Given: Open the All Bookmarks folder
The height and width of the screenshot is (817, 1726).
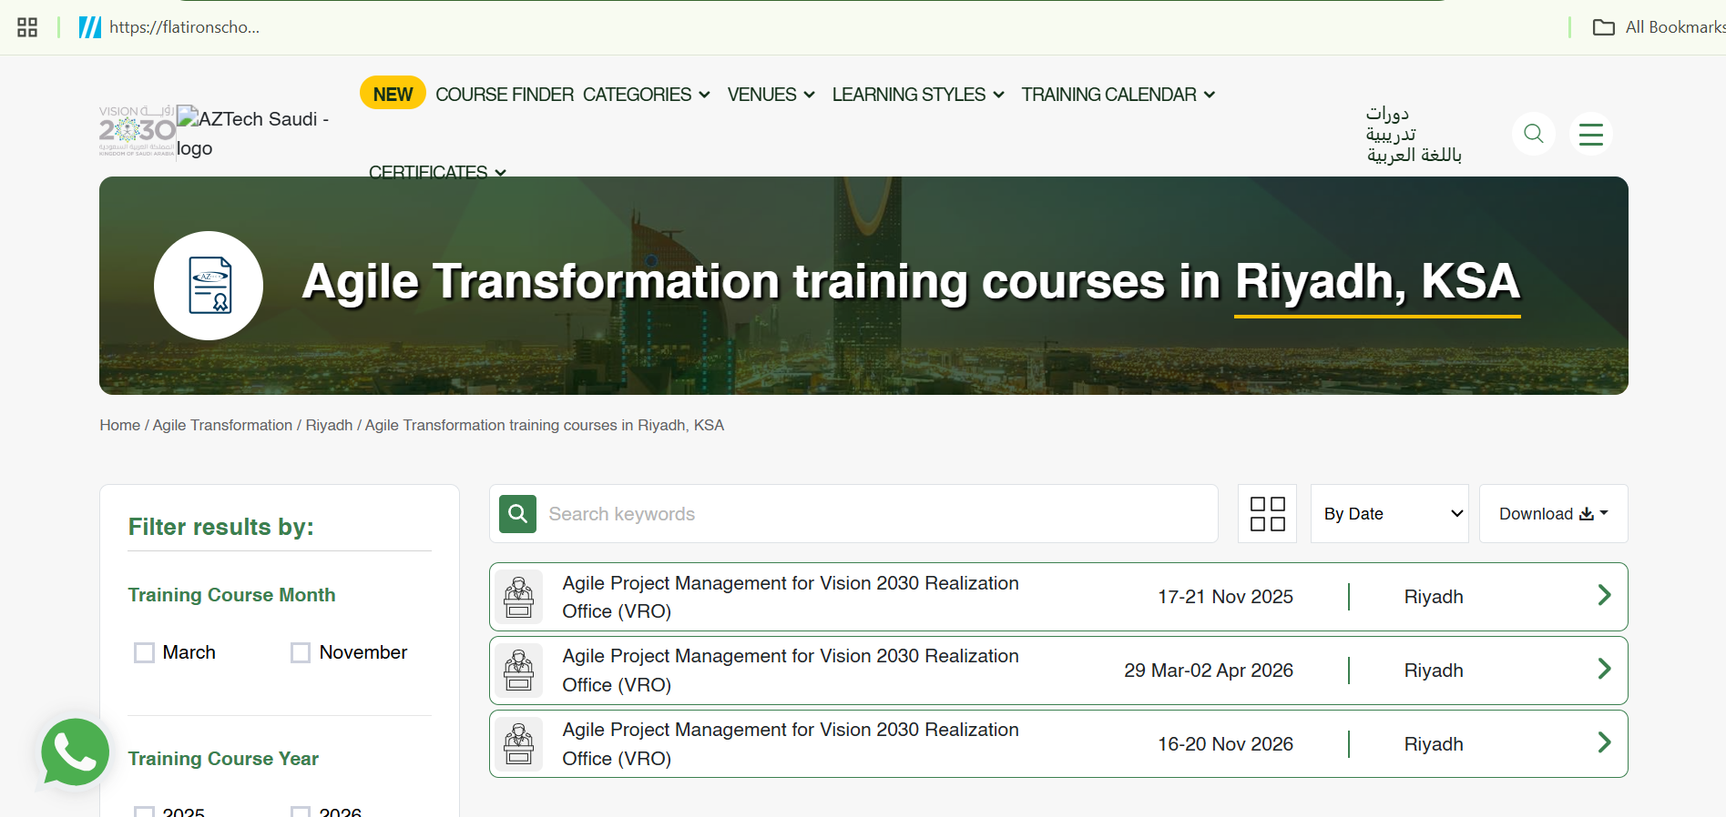Looking at the screenshot, I should pos(1659,27).
